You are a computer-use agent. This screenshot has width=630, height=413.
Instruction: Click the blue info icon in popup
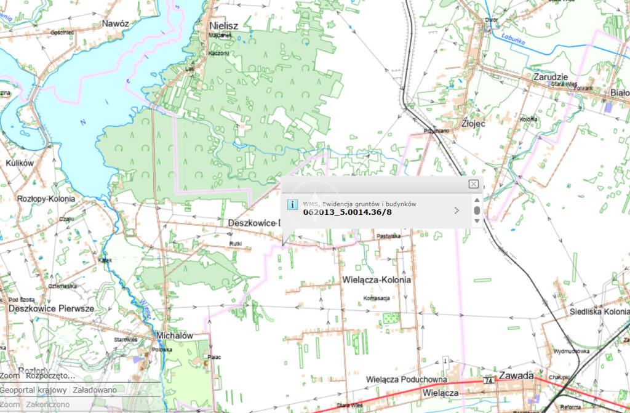click(292, 204)
